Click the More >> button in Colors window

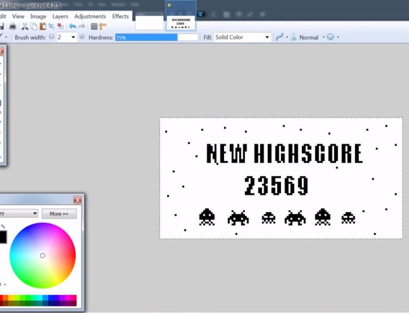tap(59, 214)
